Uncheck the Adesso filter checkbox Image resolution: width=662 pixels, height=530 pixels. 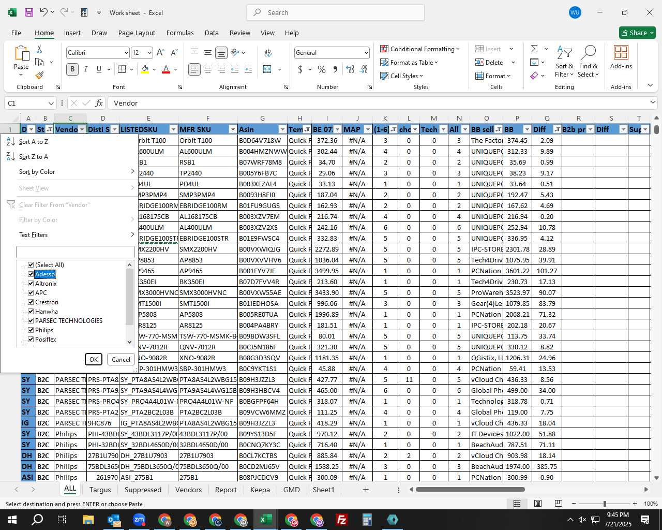coord(31,274)
